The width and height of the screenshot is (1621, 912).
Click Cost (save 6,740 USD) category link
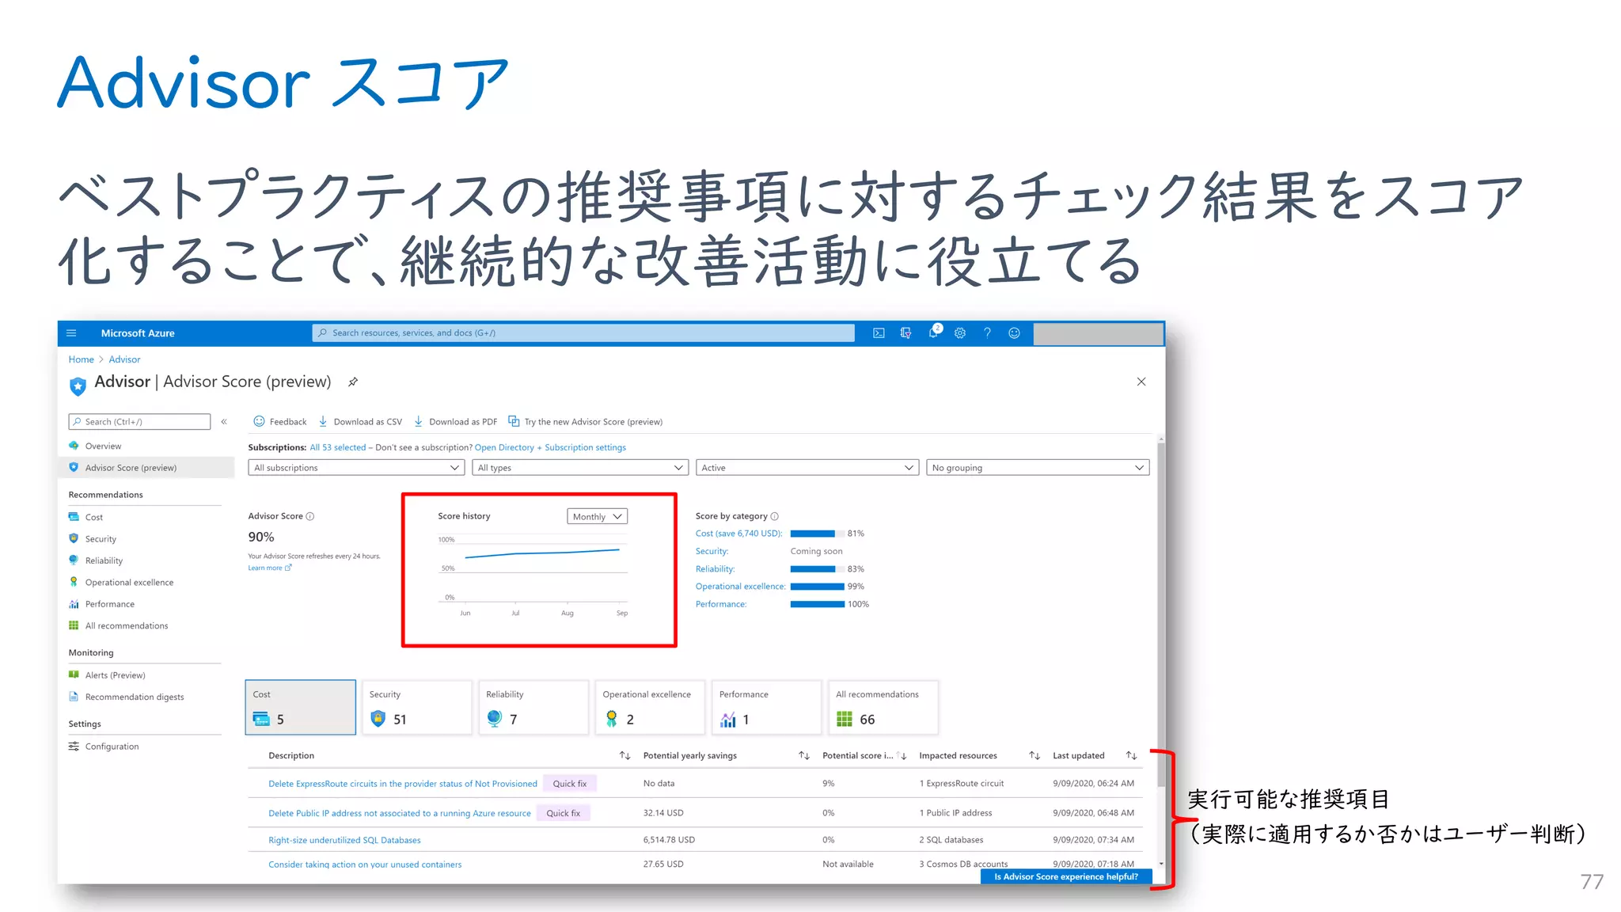(739, 534)
